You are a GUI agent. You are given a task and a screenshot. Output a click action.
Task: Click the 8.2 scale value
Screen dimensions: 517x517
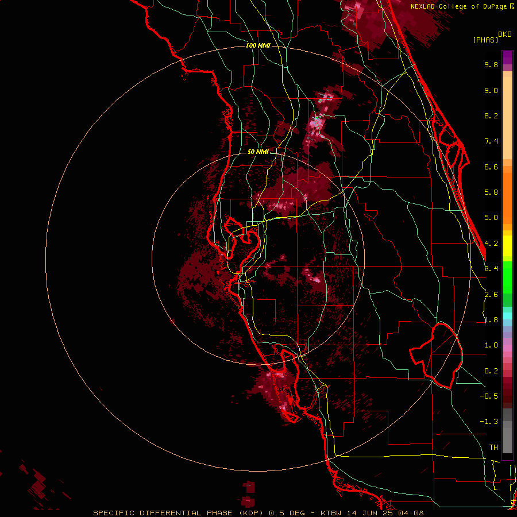(491, 115)
